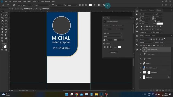Select the Dodge tool
Screen dimensions: 173x97
point(2,32)
